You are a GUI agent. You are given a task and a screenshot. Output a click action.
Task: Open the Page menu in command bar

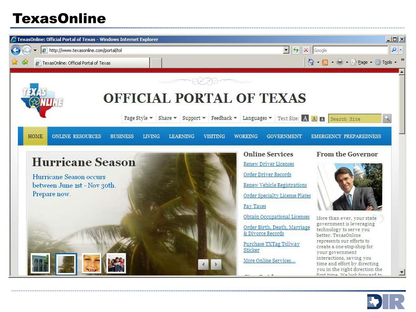[x=362, y=62]
